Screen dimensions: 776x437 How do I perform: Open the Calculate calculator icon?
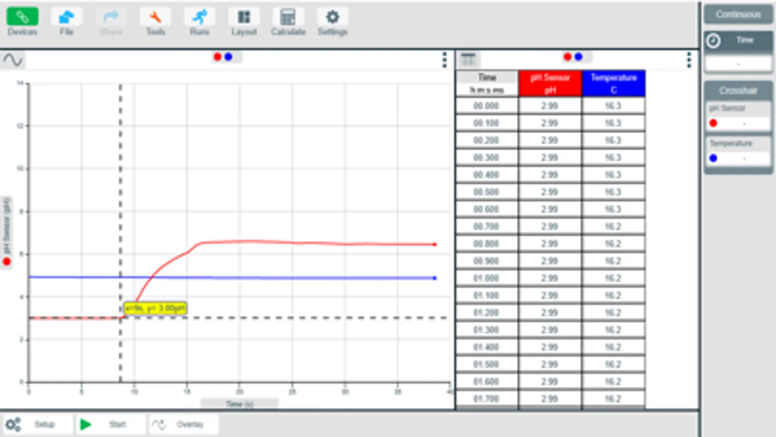coord(288,17)
